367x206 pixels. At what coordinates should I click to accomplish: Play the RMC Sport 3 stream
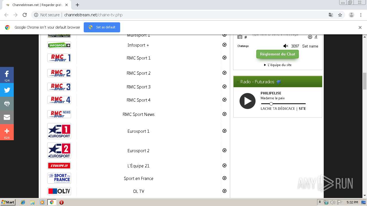coord(225,87)
